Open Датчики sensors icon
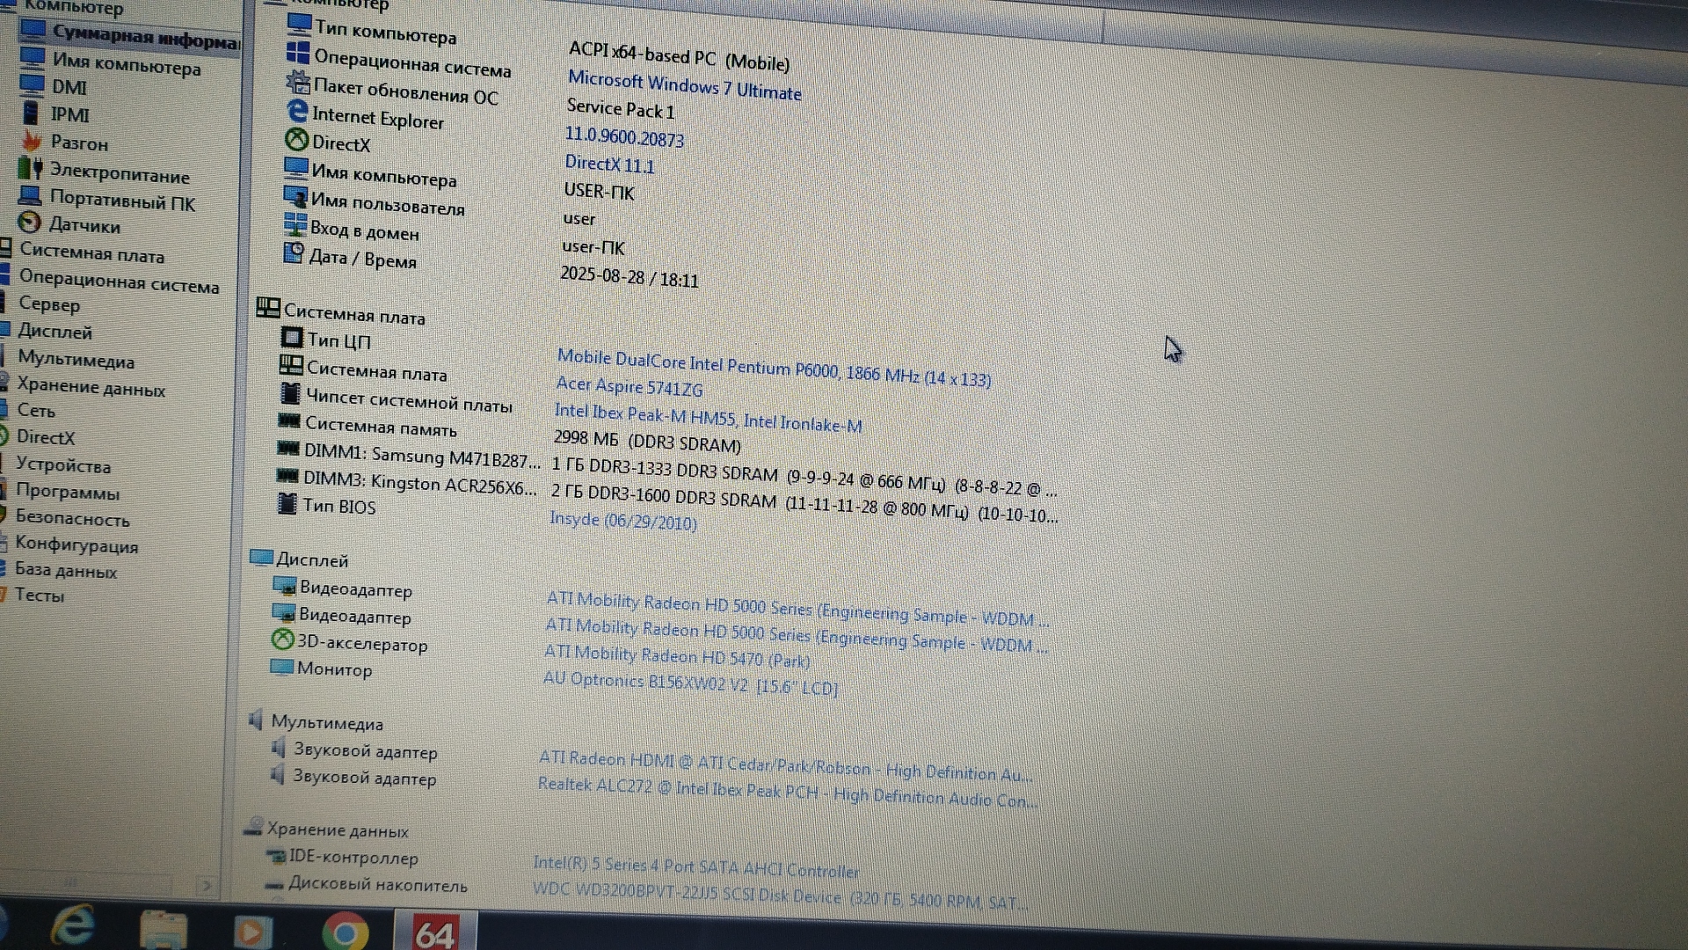 point(30,223)
